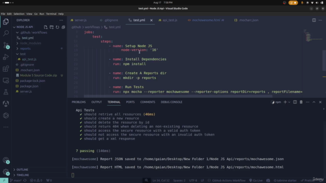This screenshot has height=183, width=326.
Task: Synchronize changes in status bar
Action: 25,180
